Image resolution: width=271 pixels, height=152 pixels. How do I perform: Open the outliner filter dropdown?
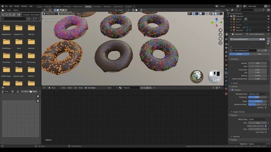(x=264, y=10)
